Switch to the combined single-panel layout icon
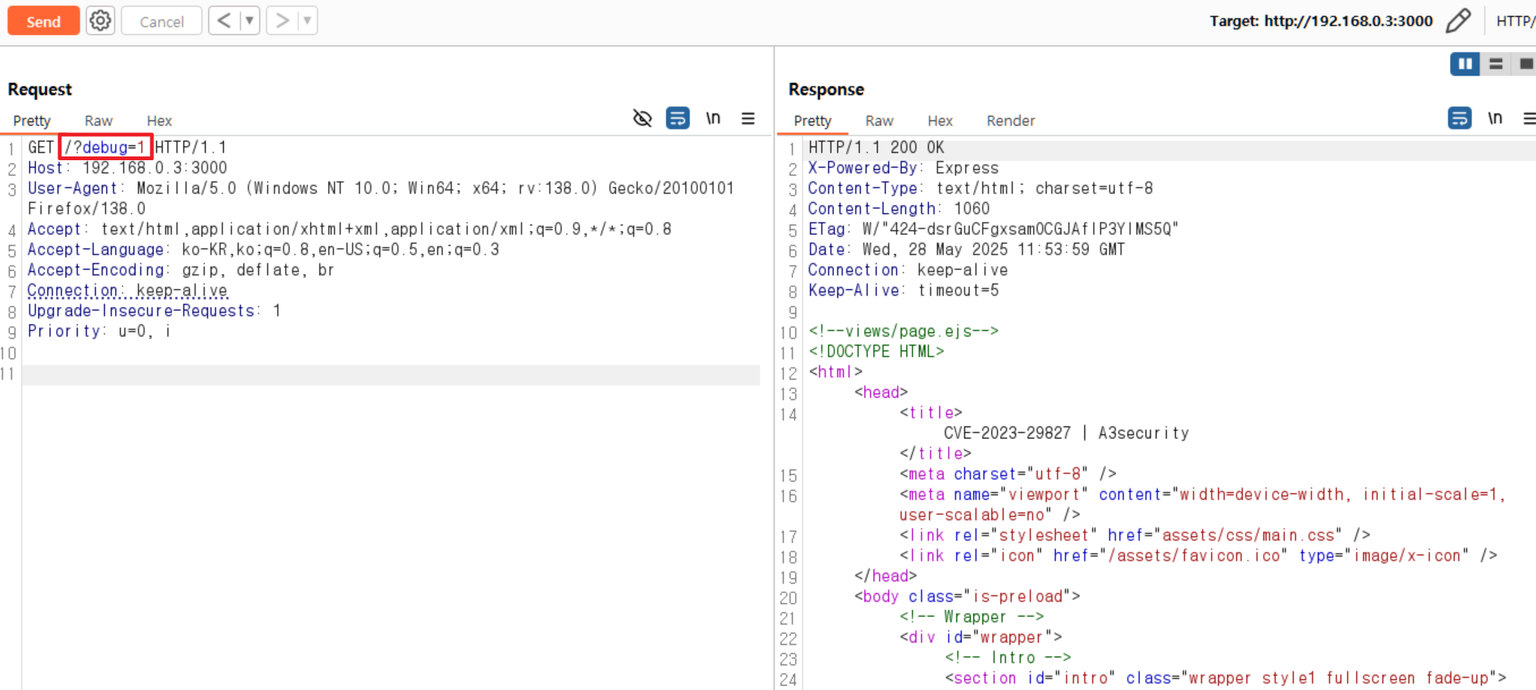The width and height of the screenshot is (1536, 690). [x=1525, y=64]
